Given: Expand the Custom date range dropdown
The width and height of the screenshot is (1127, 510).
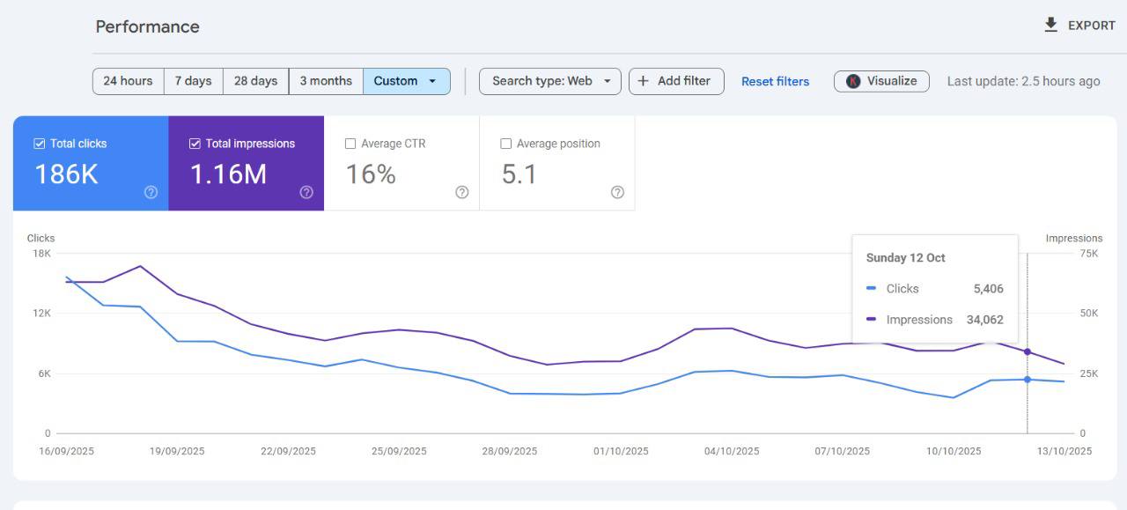Looking at the screenshot, I should (432, 81).
